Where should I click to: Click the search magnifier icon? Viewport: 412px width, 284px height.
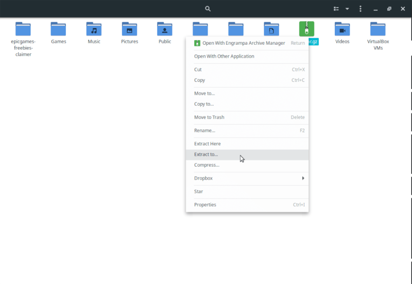coord(208,9)
